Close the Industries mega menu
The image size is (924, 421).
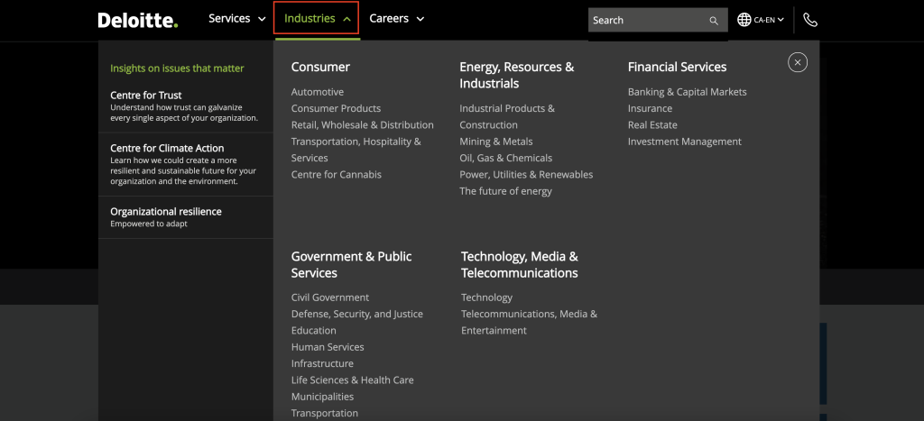pyautogui.click(x=798, y=62)
